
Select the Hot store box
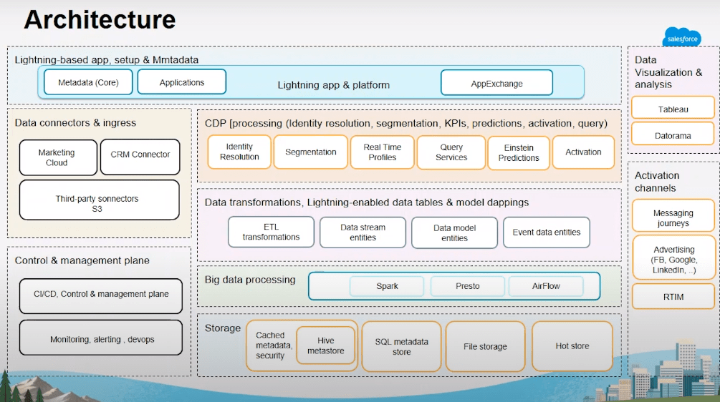point(572,346)
